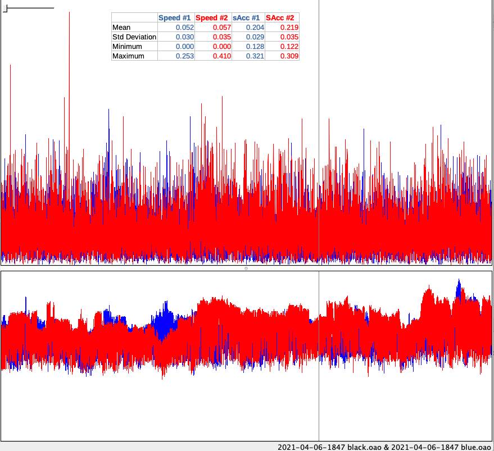Click the SAcc #2 minimum value 0.122
494x451 pixels.
tap(289, 47)
